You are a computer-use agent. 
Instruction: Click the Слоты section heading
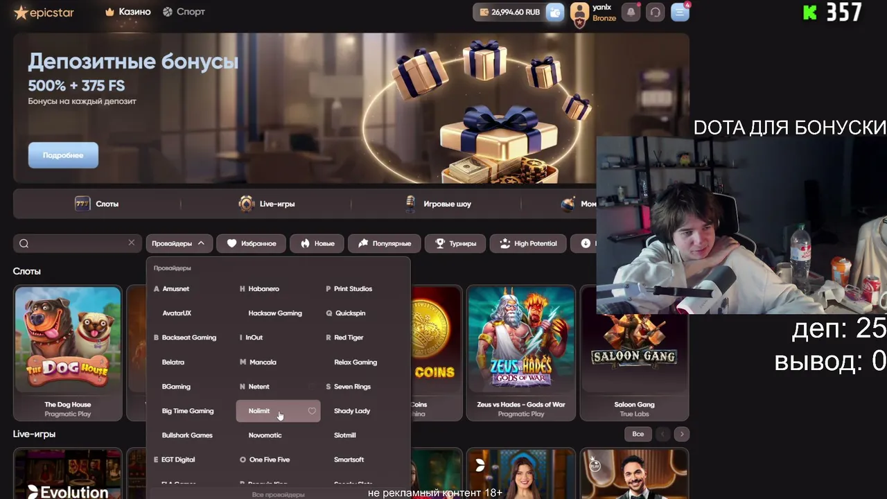pyautogui.click(x=27, y=271)
